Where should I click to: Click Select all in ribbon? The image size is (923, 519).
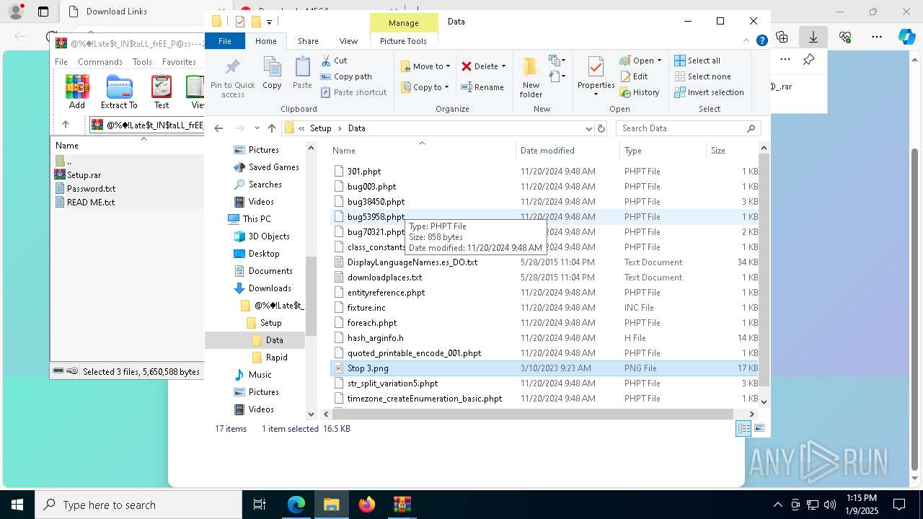tap(697, 61)
